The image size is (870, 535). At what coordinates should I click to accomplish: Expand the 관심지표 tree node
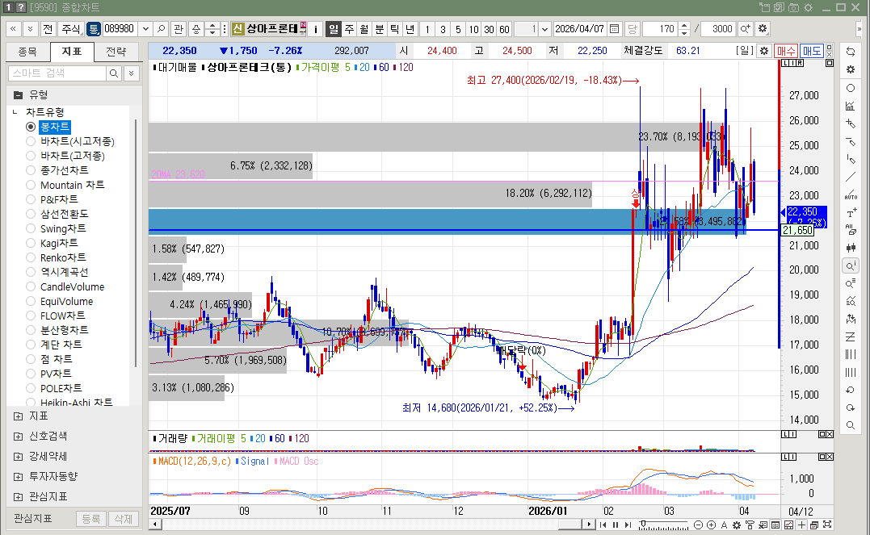(x=19, y=497)
